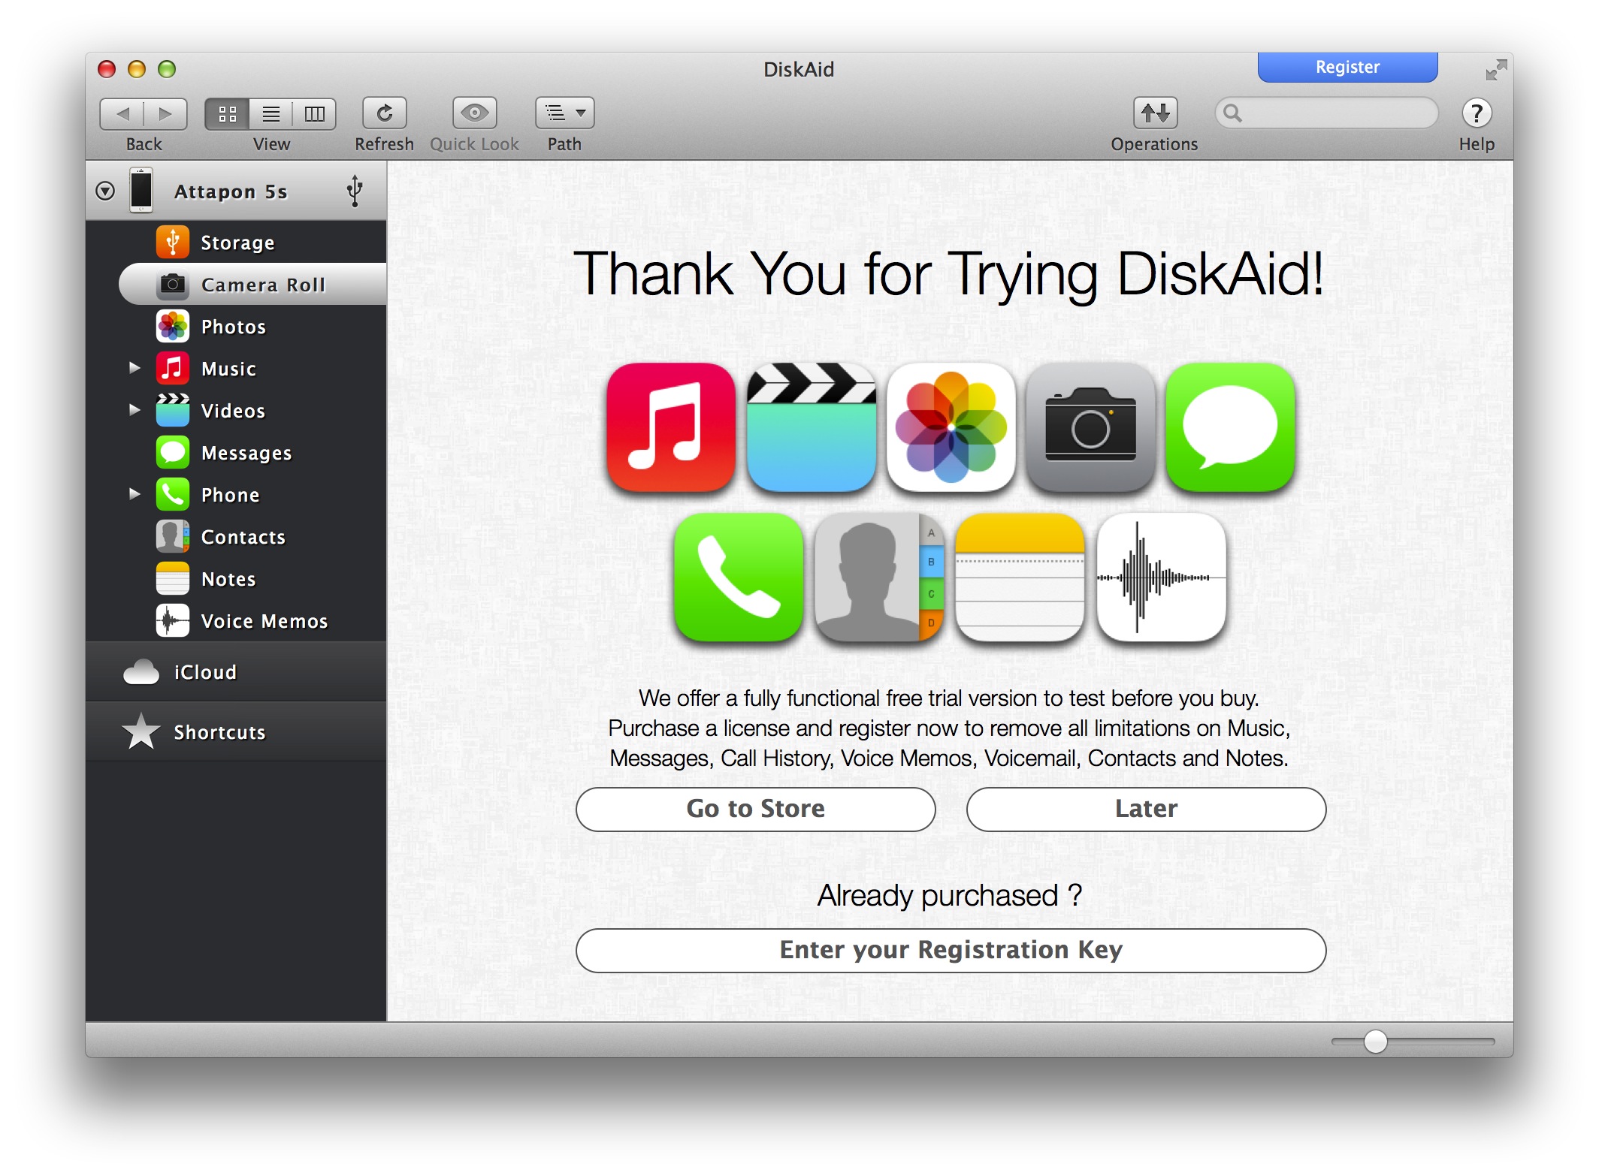Click the large Photos app icon
Image resolution: width=1599 pixels, height=1176 pixels.
coord(951,427)
